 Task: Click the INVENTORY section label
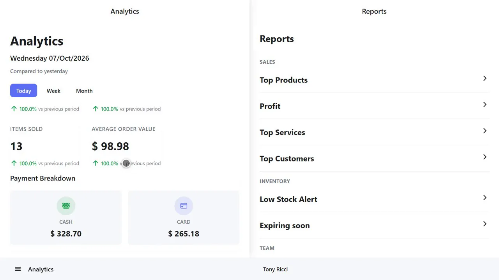275,181
